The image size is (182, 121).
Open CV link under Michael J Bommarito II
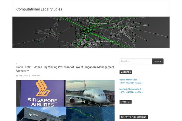pyautogui.click(x=123, y=92)
